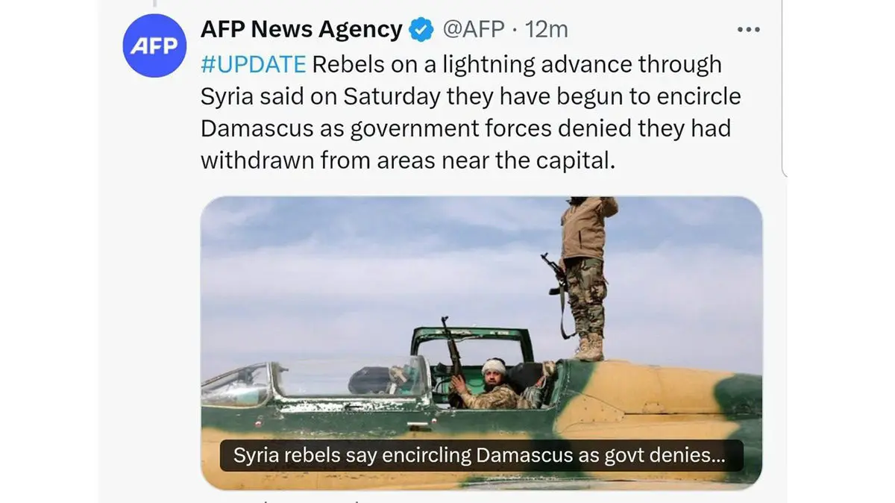Open the 12m tweet timestamp

point(547,30)
